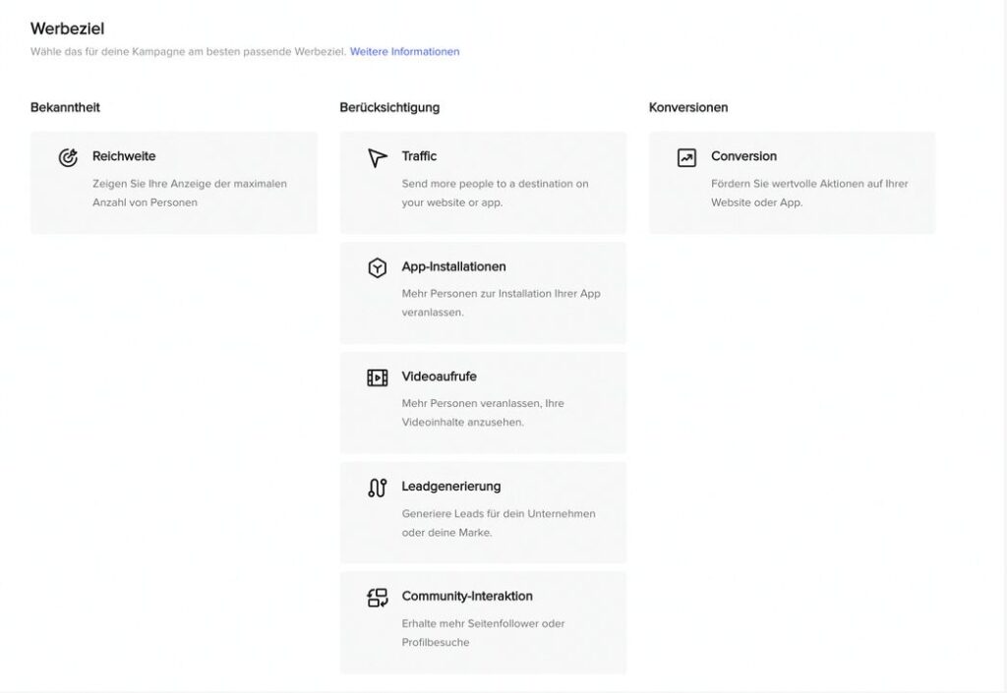This screenshot has width=1007, height=693.
Task: Select the Reichweite objective card
Action: (x=174, y=183)
